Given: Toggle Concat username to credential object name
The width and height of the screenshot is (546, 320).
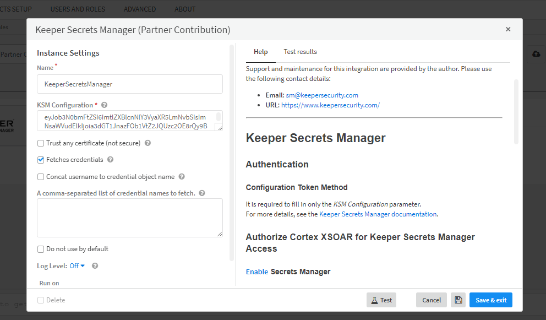Looking at the screenshot, I should coord(41,177).
